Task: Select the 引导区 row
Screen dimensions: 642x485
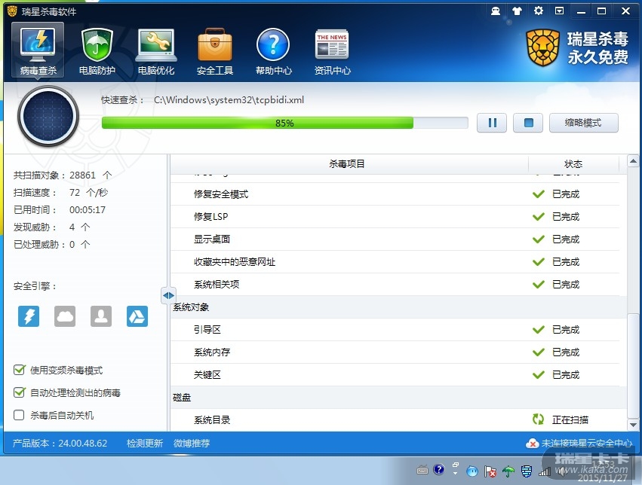Action: coord(395,330)
